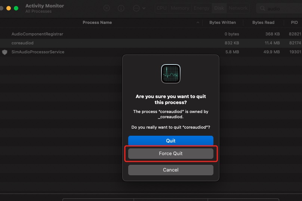The width and height of the screenshot is (302, 201).
Task: Sort by Bytes Read column
Action: [263, 23]
